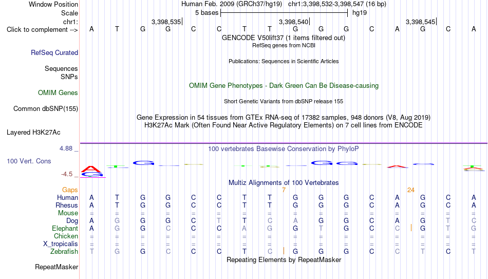
Task: Open the RefSeq Curated track label
Action: [x=54, y=52]
